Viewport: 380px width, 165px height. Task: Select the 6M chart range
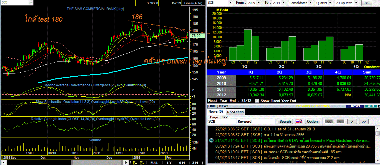(x=182, y=163)
